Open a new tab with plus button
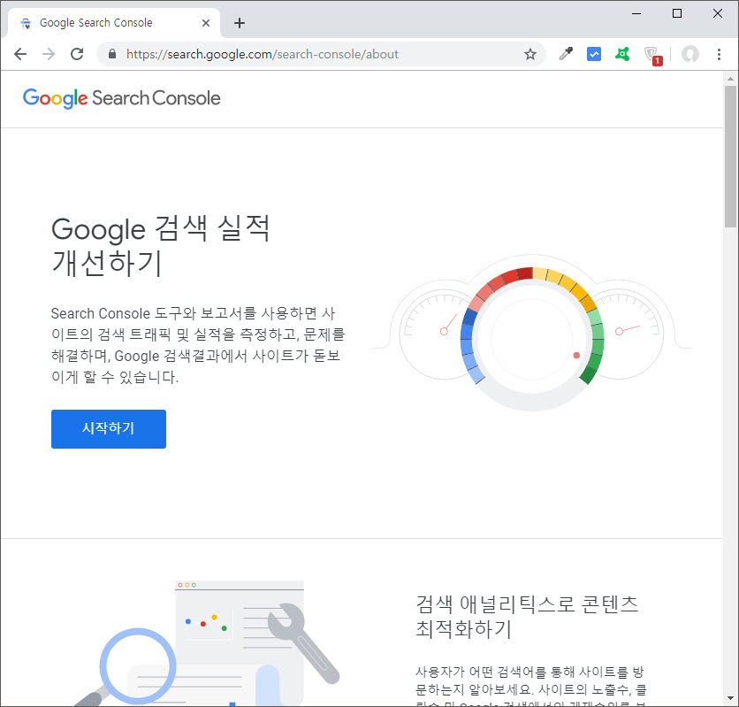Viewport: 739px width, 707px height. coord(239,23)
